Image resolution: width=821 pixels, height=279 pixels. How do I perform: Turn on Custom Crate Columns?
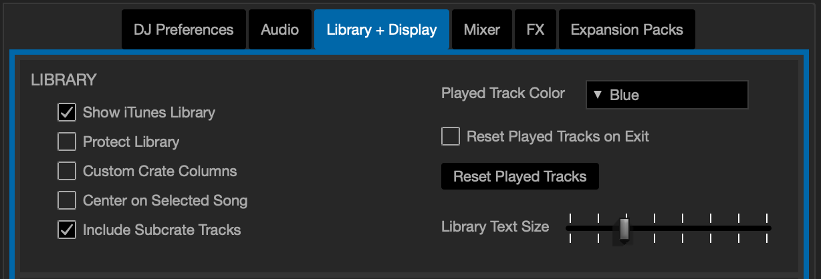click(x=67, y=171)
